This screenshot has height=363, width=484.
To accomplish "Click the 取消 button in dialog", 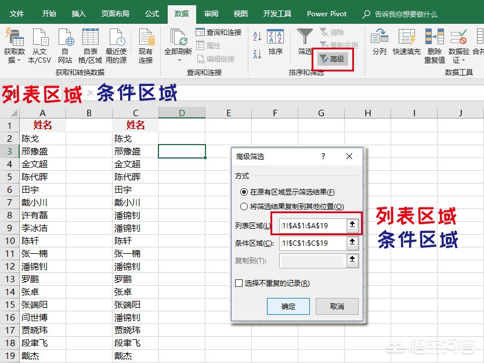I will coord(337,306).
